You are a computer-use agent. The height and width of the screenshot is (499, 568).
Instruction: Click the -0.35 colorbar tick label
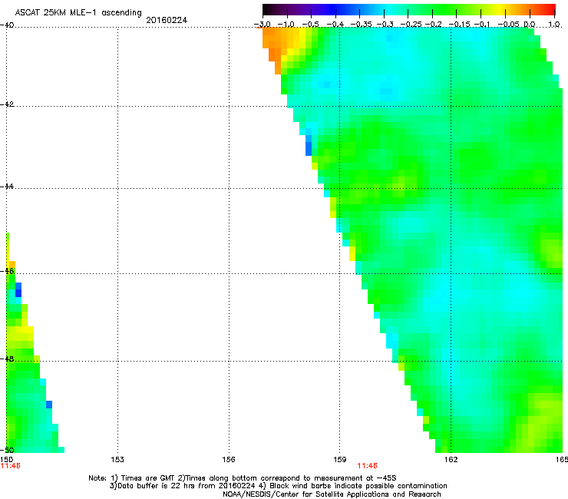[x=362, y=25]
